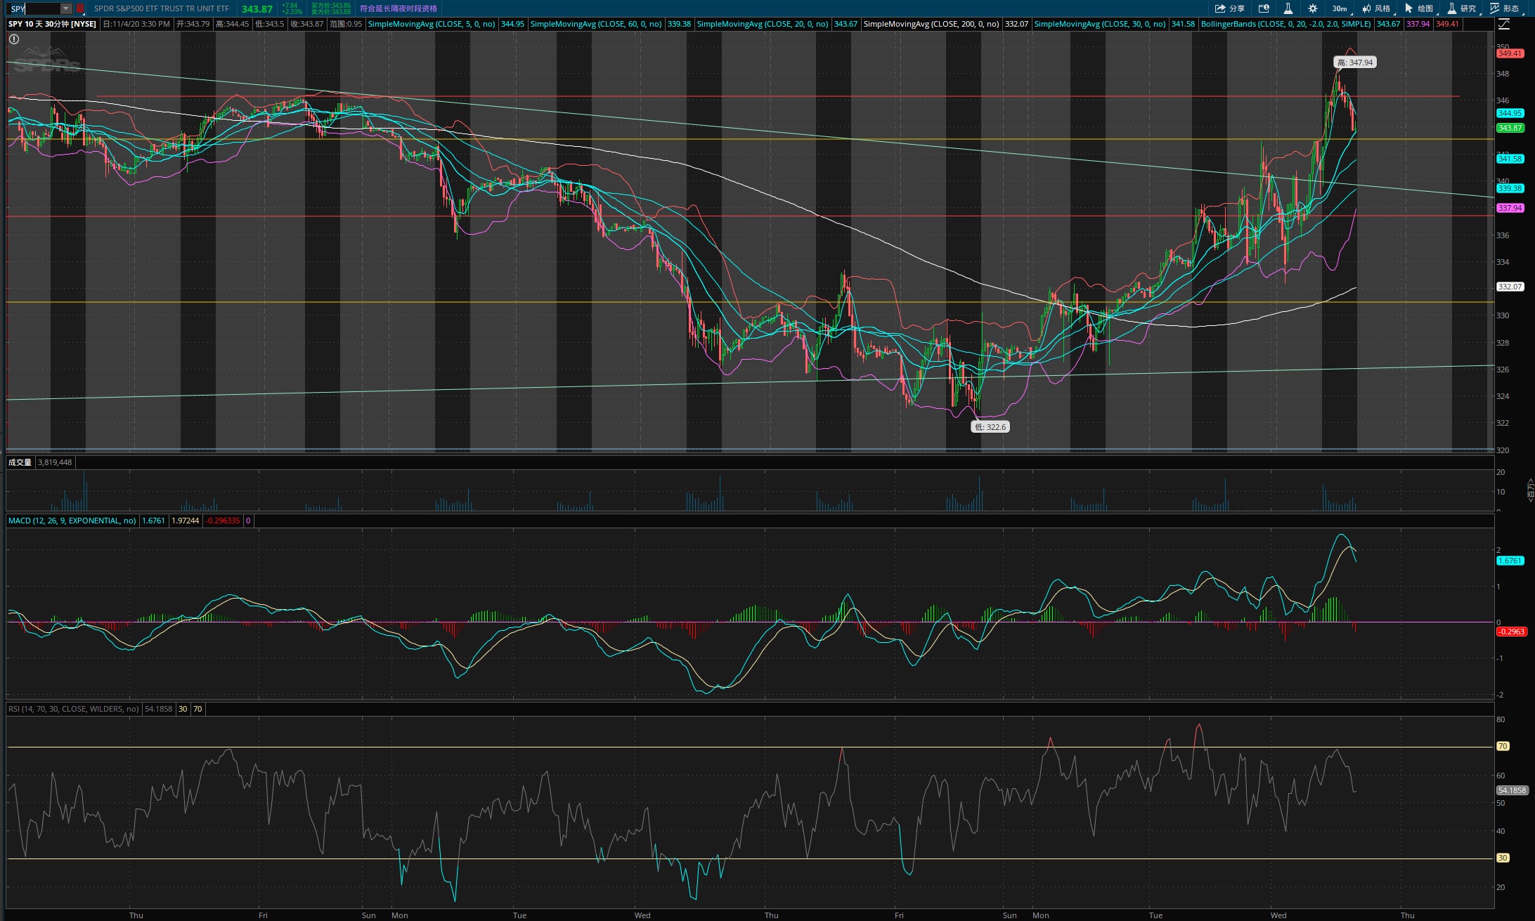Open the 研究 studies menu
Viewport: 1535px width, 921px height.
pos(1462,8)
